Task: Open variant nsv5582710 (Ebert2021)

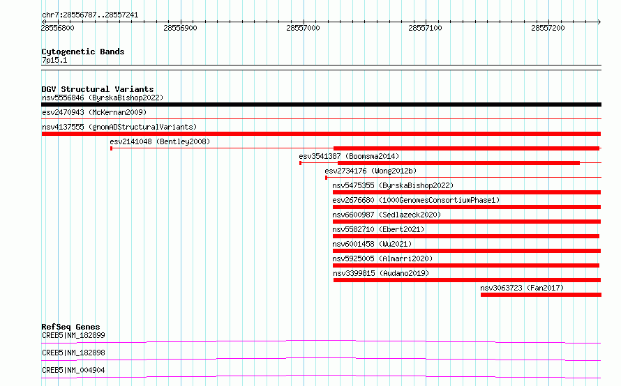Action: [x=378, y=229]
